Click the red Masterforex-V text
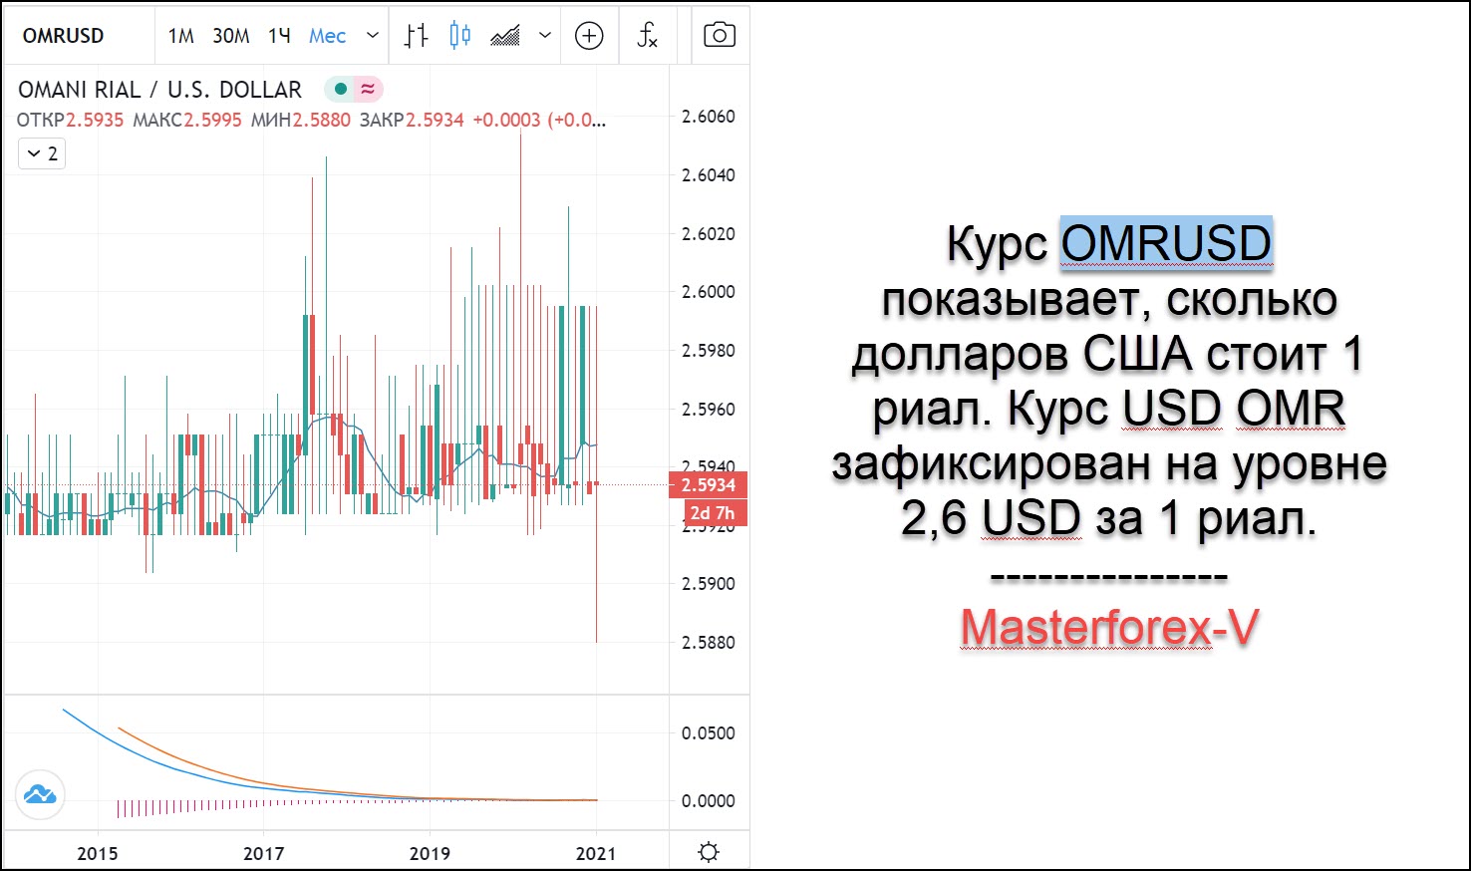The image size is (1471, 871). [x=1109, y=627]
